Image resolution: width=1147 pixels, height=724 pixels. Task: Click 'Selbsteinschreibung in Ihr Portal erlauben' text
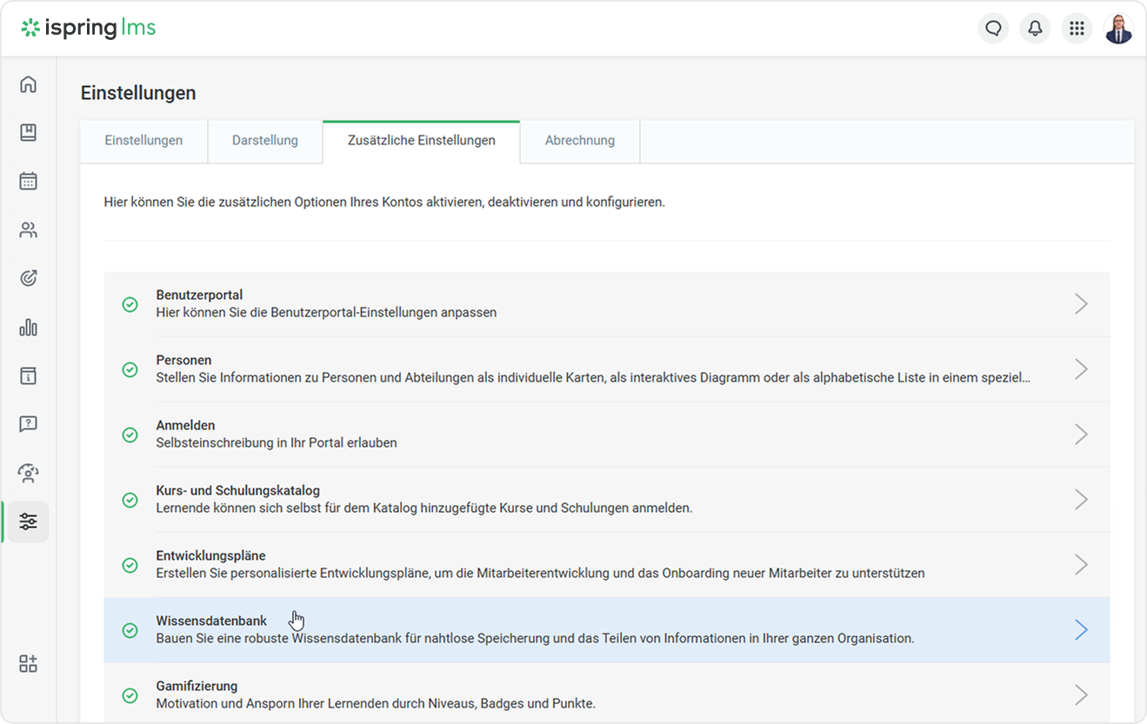[x=277, y=443]
